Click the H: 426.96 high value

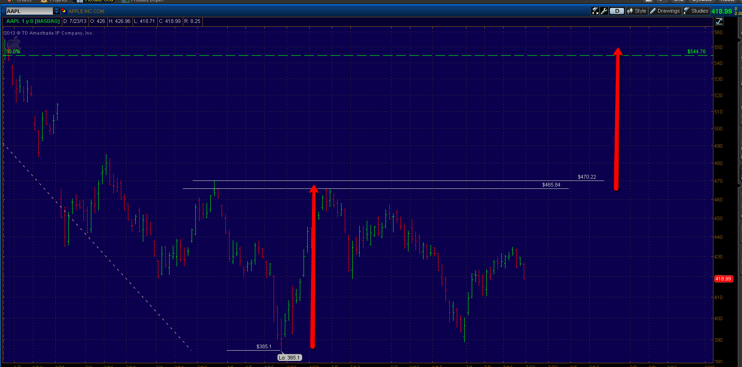click(119, 21)
